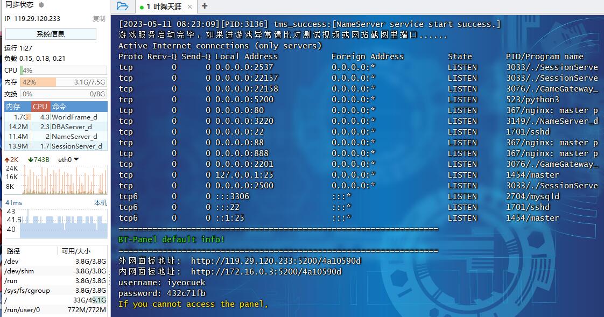Click the 负载 0.15, 0.18, 0.21 text
The image size is (604, 317).
pyautogui.click(x=34, y=59)
